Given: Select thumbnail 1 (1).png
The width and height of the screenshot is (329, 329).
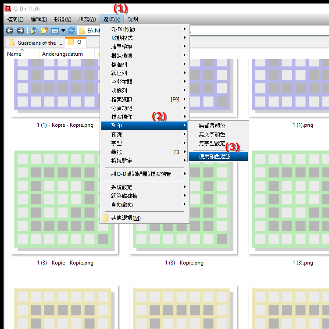Looking at the screenshot, I should click(x=289, y=88).
